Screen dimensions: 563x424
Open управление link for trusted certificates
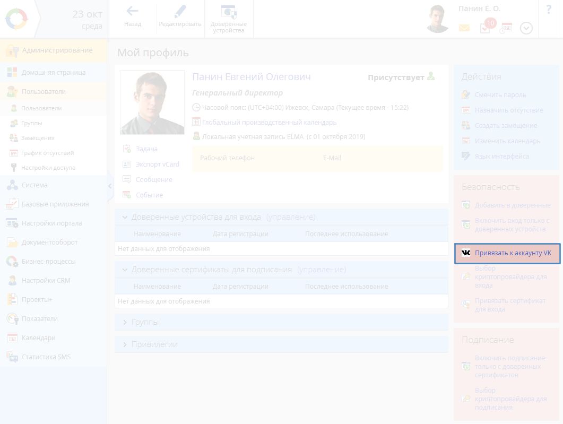[x=322, y=270]
